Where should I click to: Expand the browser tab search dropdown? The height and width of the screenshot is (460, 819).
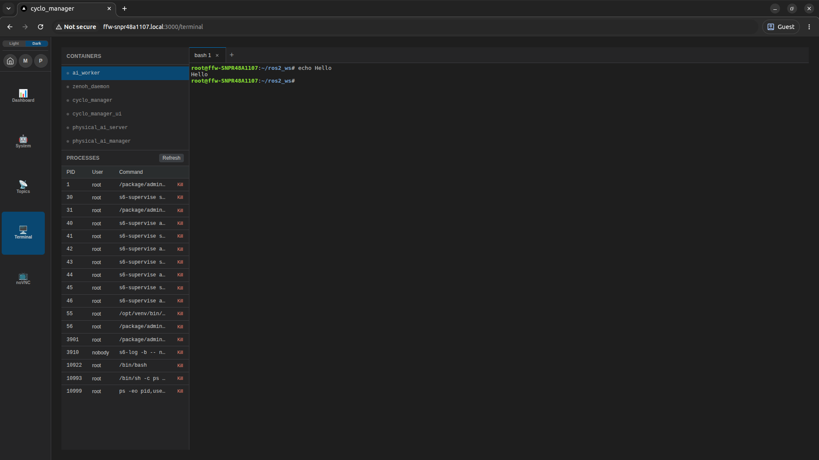pyautogui.click(x=9, y=9)
